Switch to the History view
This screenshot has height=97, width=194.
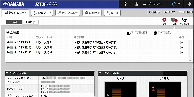30,22
